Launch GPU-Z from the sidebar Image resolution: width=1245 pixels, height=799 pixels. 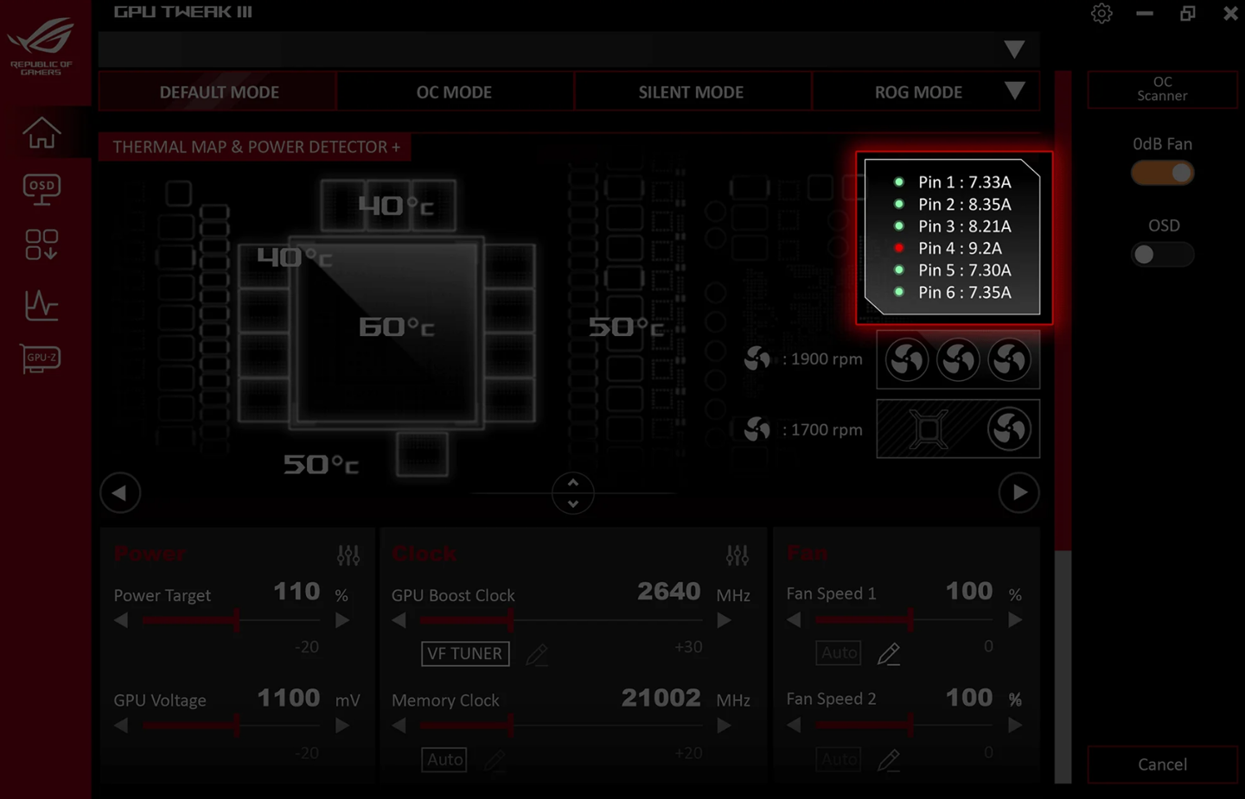[41, 358]
